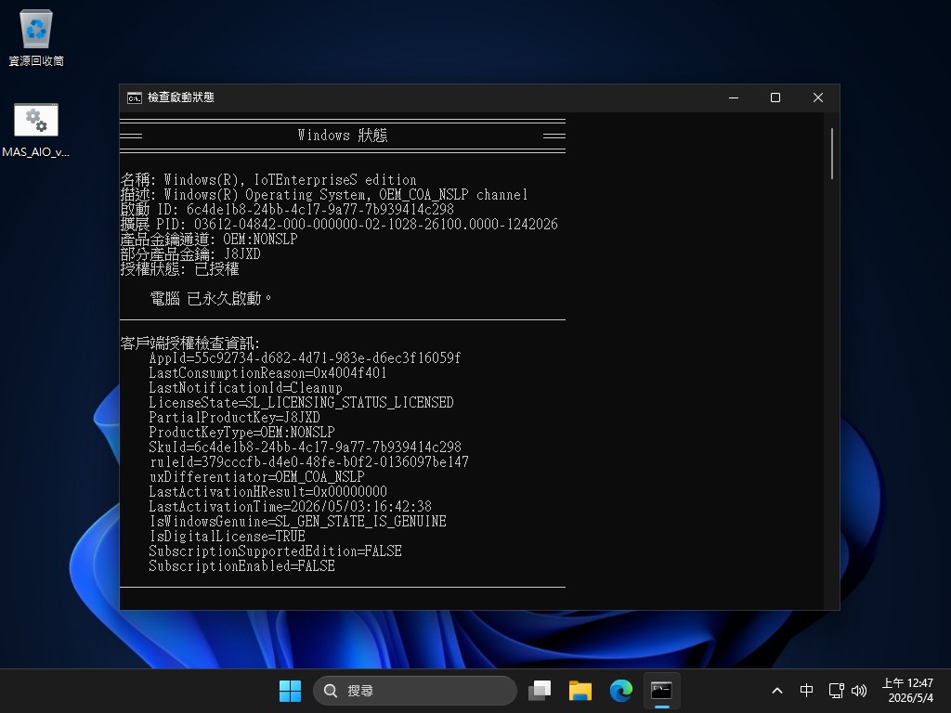Open the Windows Start menu
951x713 pixels.
pos(290,691)
